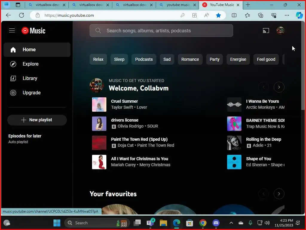
Task: Play I Wanna Be Yours thumbnail
Action: [234, 105]
